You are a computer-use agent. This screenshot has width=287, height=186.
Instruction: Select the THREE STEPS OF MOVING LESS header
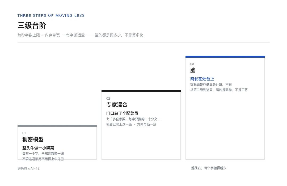51,16
